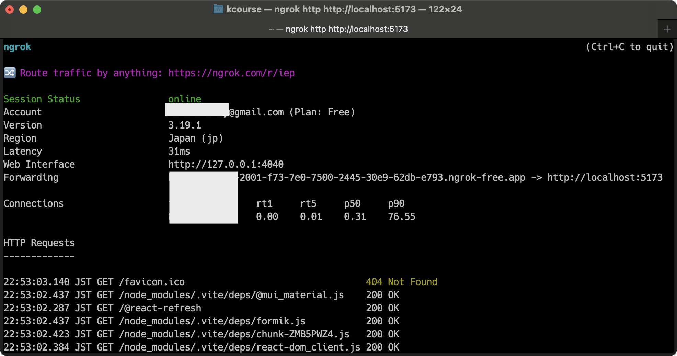Viewport: 677px width, 356px height.
Task: Click the Latency value 31ms
Action: 179,151
